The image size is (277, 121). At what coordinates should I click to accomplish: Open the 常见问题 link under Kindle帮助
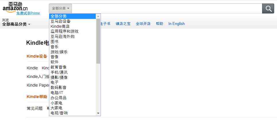[x=35, y=108]
